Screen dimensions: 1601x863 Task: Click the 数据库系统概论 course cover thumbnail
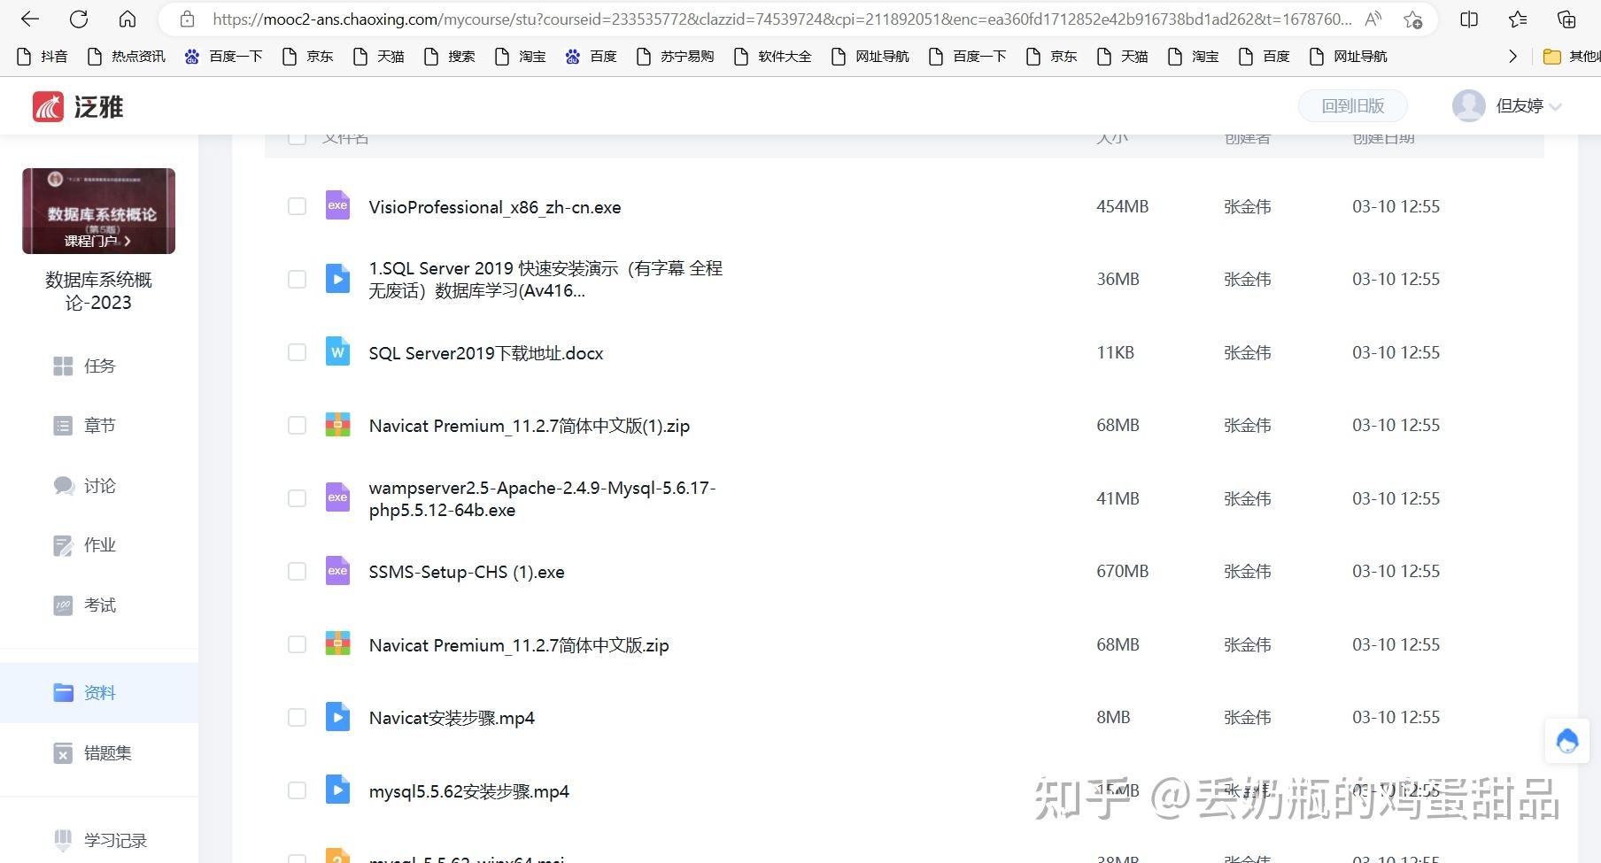98,211
